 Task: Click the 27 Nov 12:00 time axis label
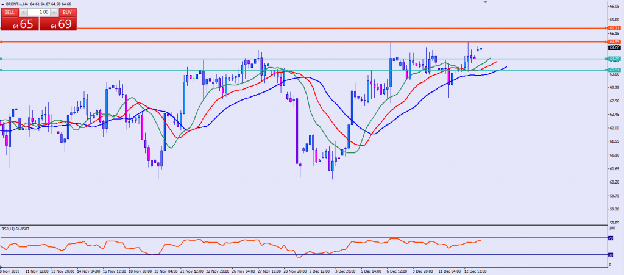[x=268, y=269]
